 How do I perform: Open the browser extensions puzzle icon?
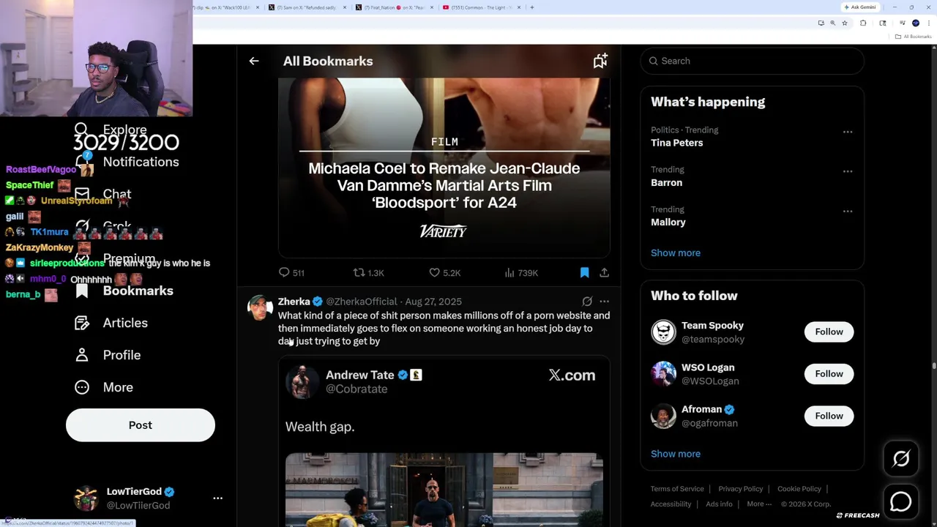pos(863,23)
